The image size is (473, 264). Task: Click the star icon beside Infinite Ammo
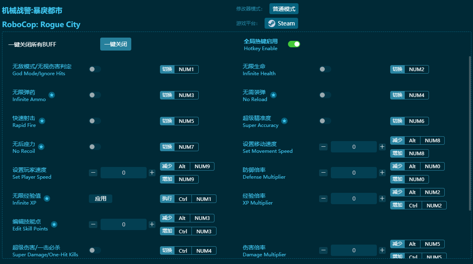click(x=52, y=95)
